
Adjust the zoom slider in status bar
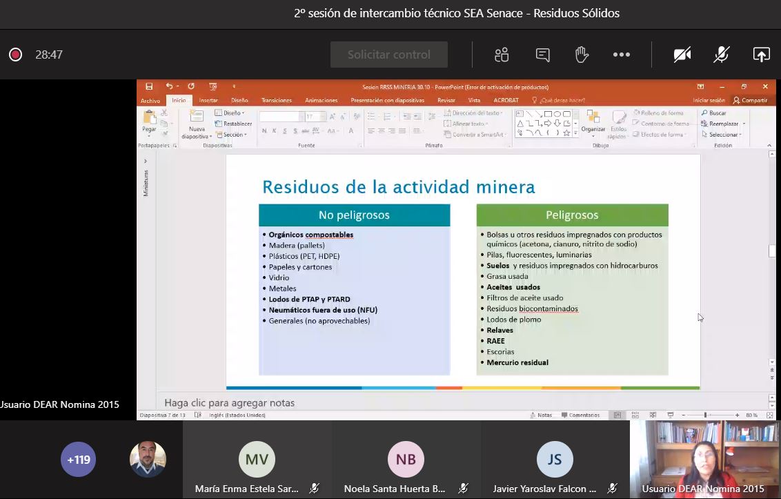706,415
